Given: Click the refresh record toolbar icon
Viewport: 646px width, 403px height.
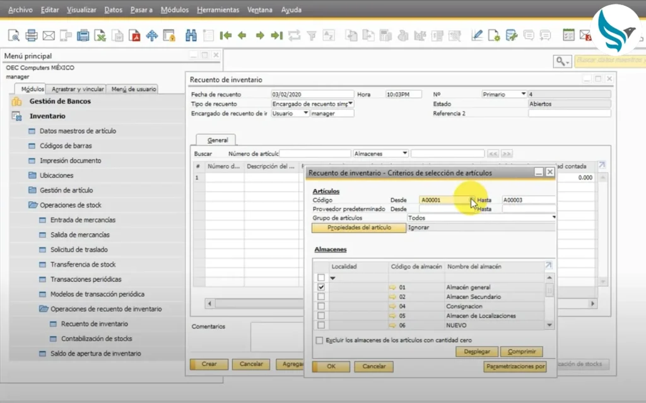Looking at the screenshot, I should 294,35.
